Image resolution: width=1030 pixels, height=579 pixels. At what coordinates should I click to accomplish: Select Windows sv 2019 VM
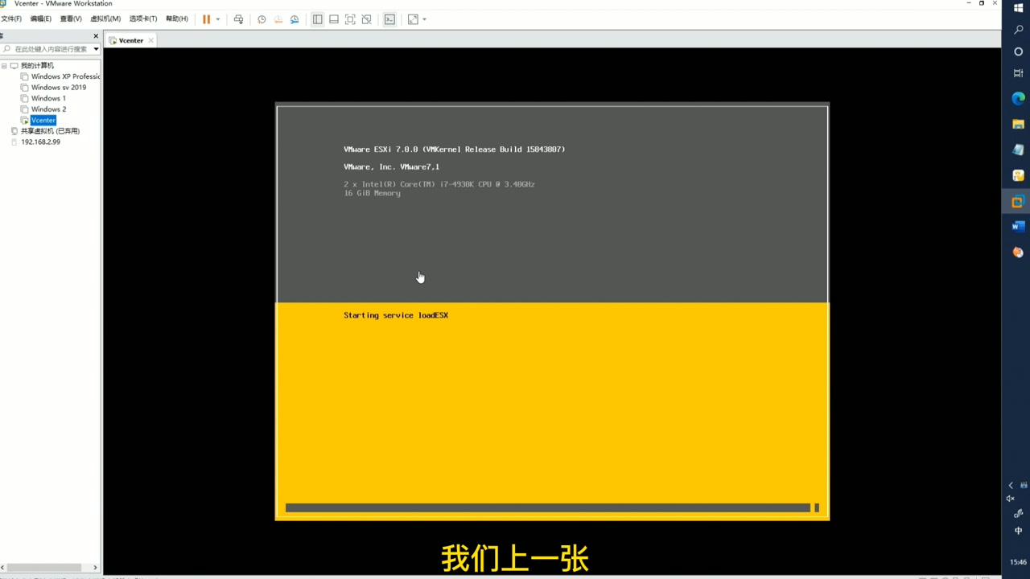coord(59,87)
